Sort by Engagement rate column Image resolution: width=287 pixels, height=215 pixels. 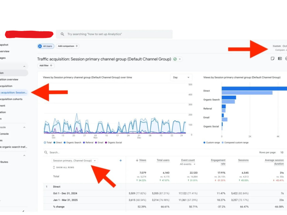(x=218, y=162)
